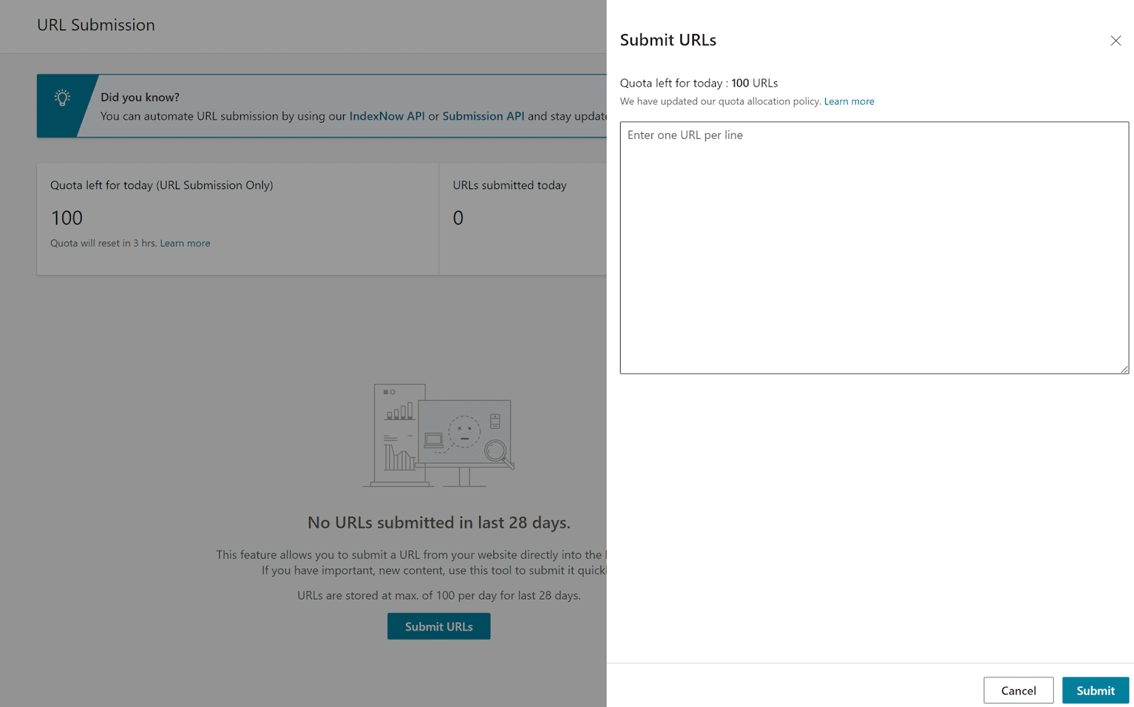Click the URL Submission page heading
This screenshot has width=1134, height=707.
click(x=96, y=25)
